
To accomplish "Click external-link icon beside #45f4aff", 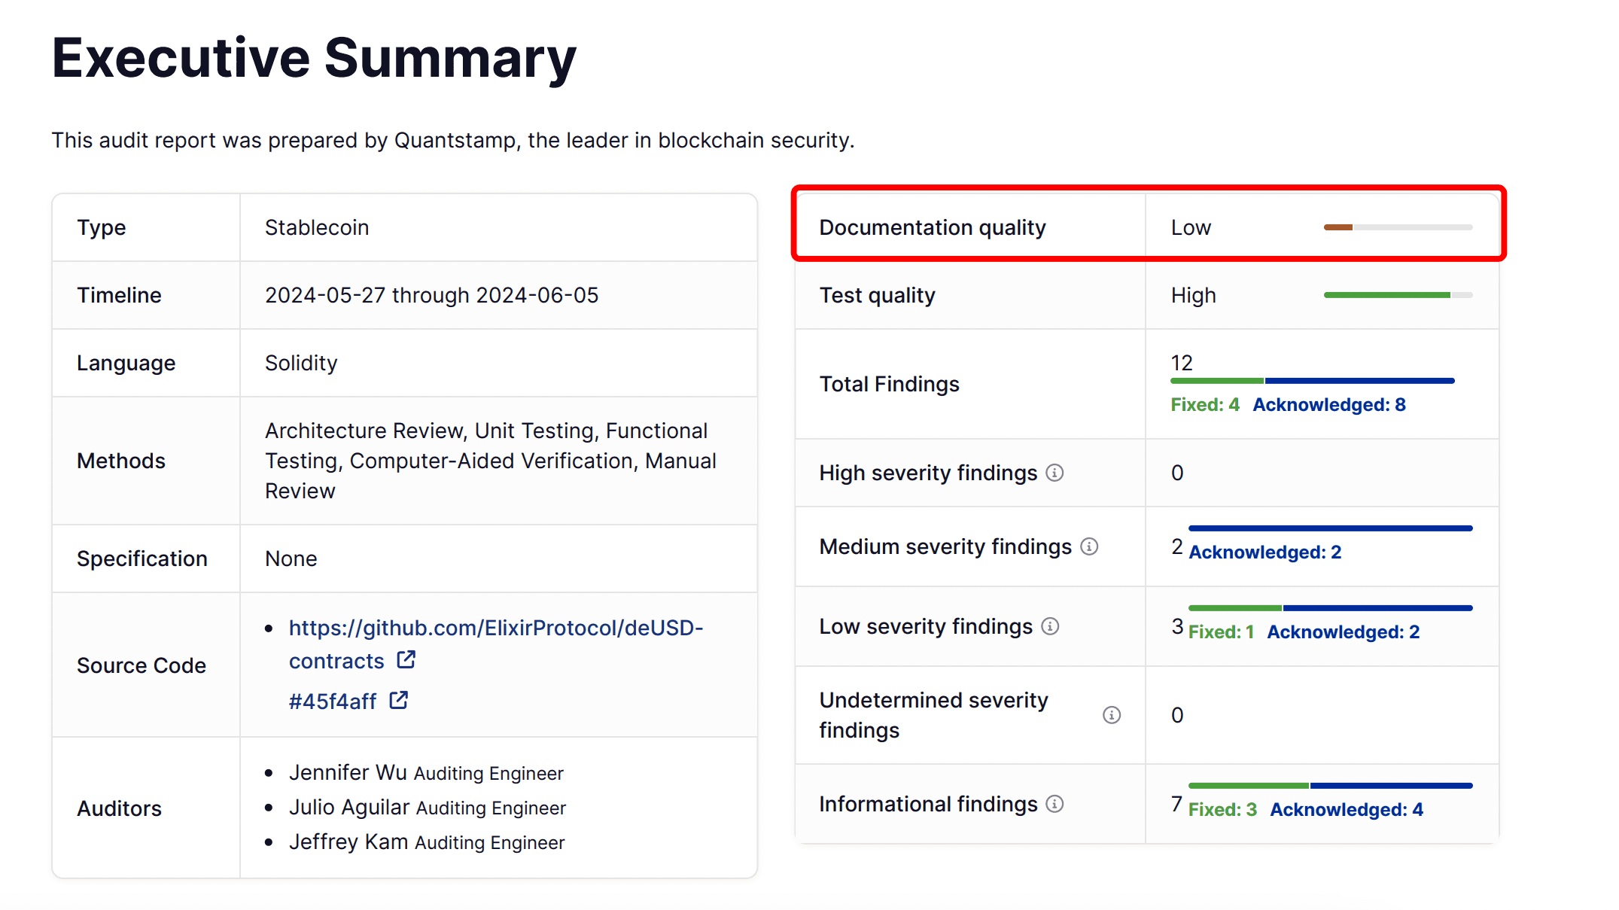I will point(399,701).
